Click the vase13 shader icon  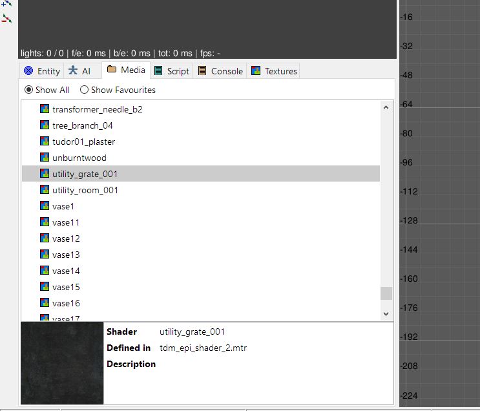[45, 255]
